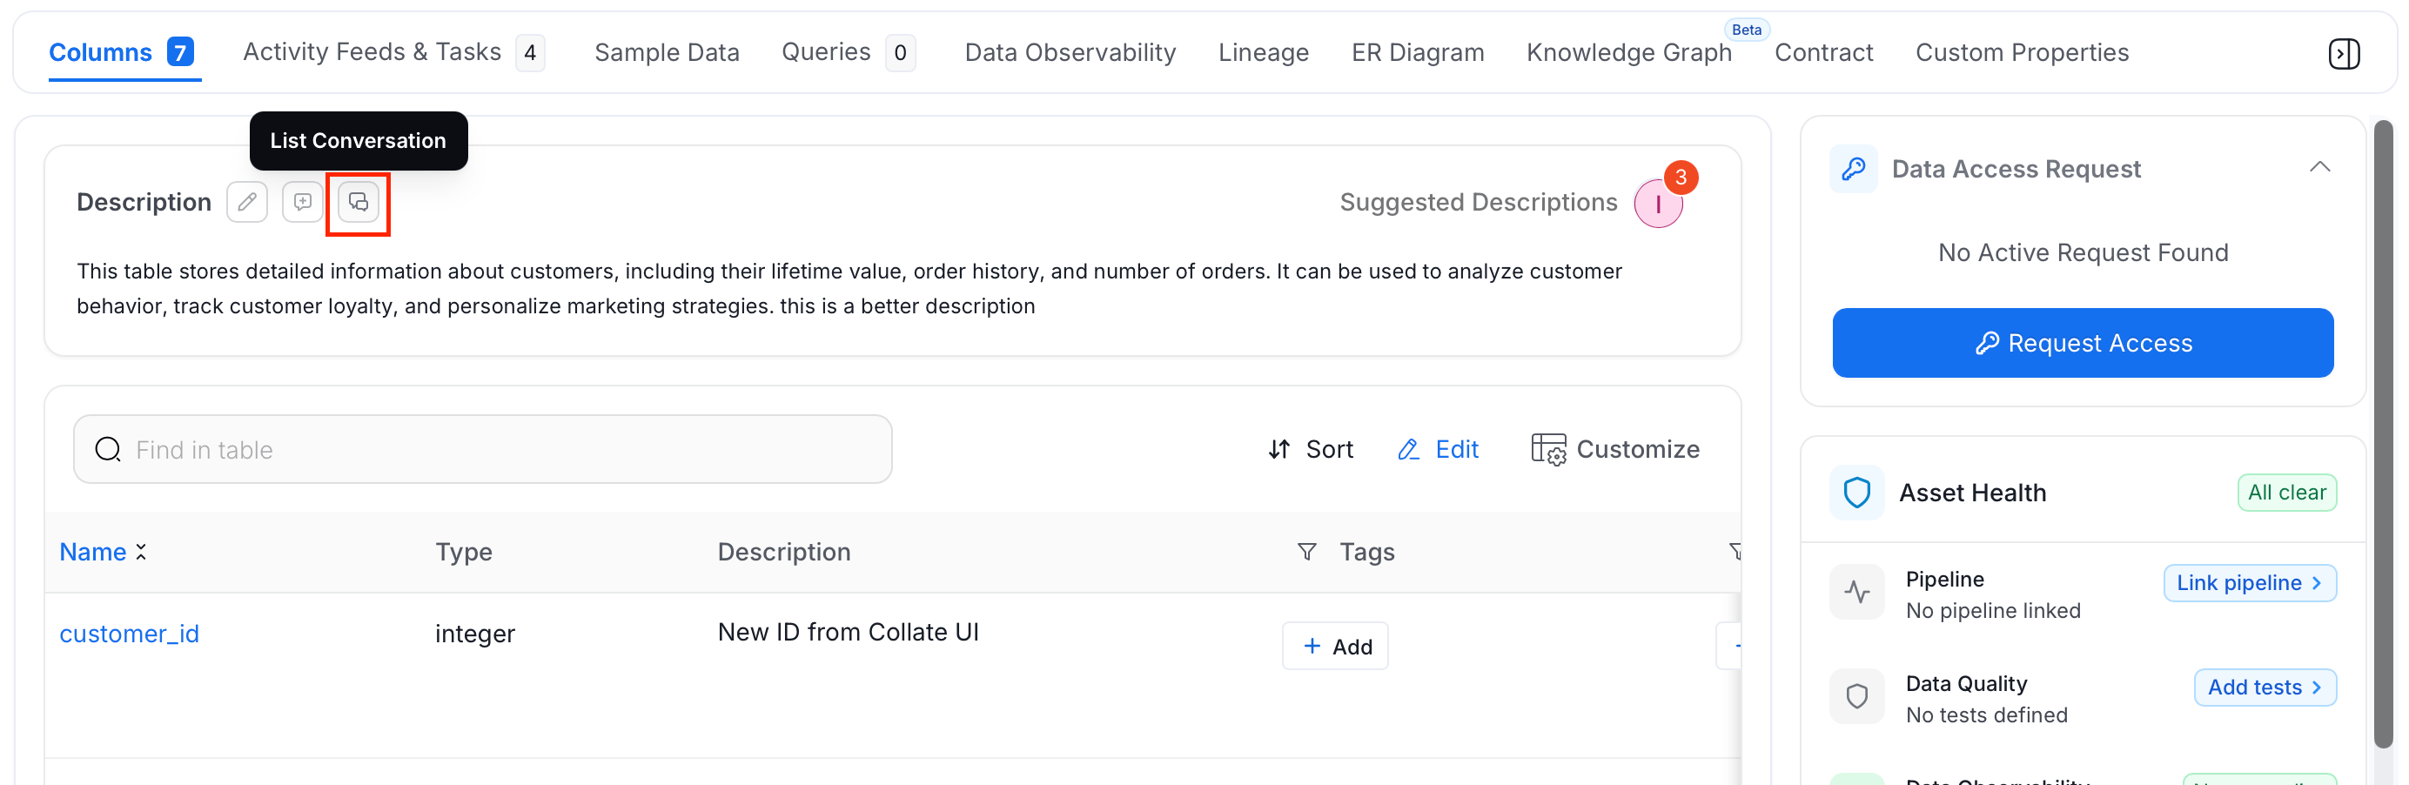Click the Data Access Request key icon
The height and width of the screenshot is (785, 2409).
1853,170
